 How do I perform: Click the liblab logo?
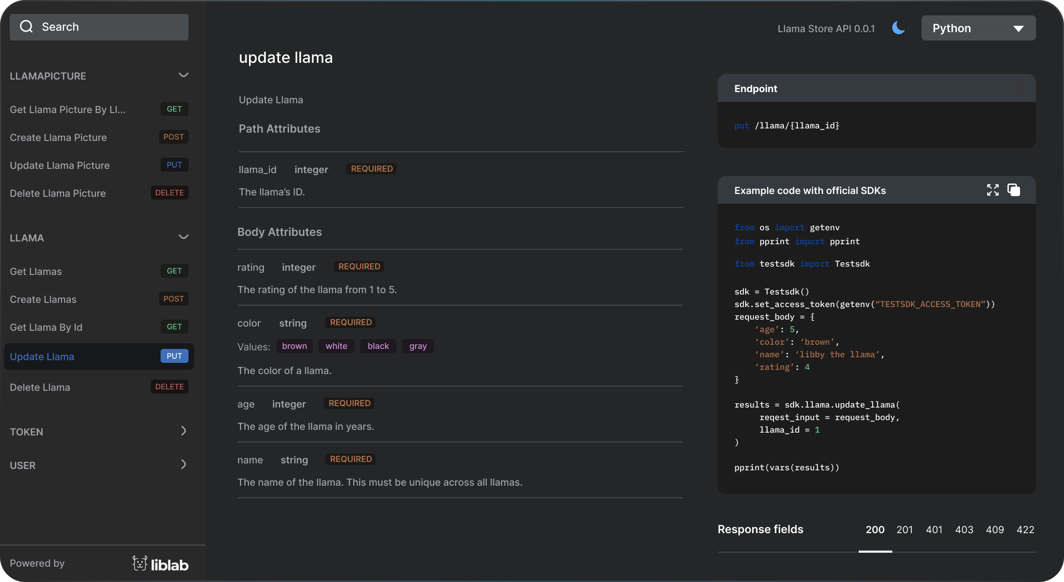tap(161, 563)
